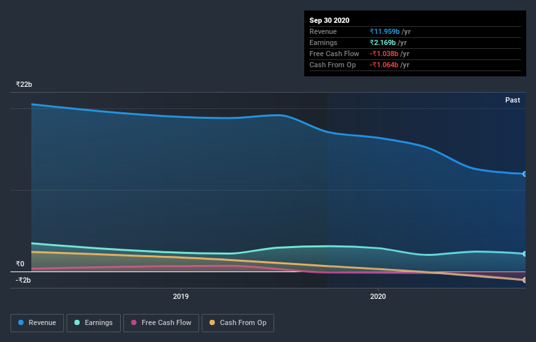Click the ₹22b y-axis label
Viewport: 536px width, 342px height.
point(24,84)
